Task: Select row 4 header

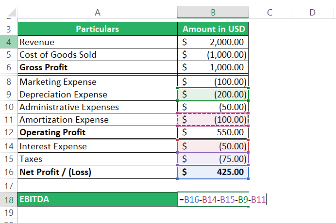Action: pos(9,42)
